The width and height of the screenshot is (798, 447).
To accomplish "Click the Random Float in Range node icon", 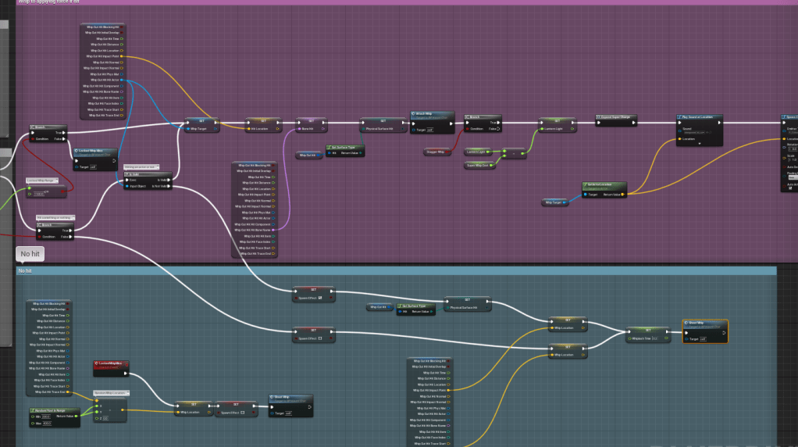I will [31, 409].
